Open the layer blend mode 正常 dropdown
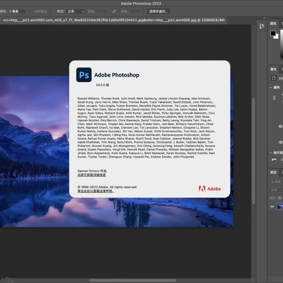The image size is (283, 283). pos(276,190)
